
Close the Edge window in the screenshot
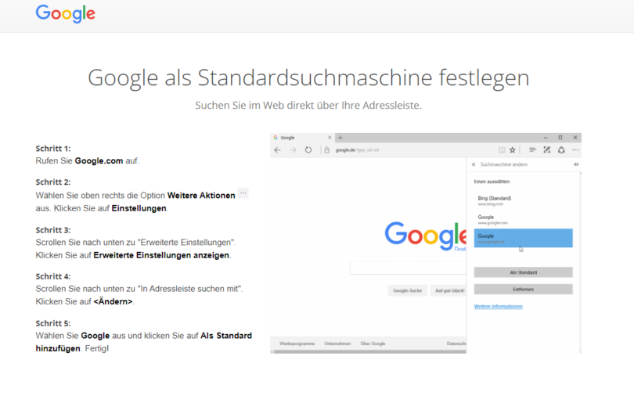click(x=575, y=138)
